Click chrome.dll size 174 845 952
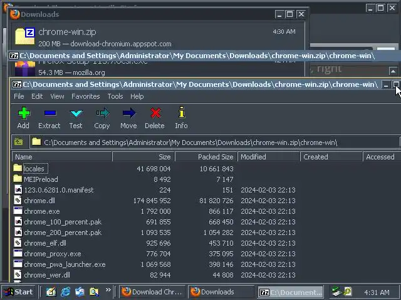Image resolution: width=401 pixels, height=300 pixels. (x=152, y=201)
